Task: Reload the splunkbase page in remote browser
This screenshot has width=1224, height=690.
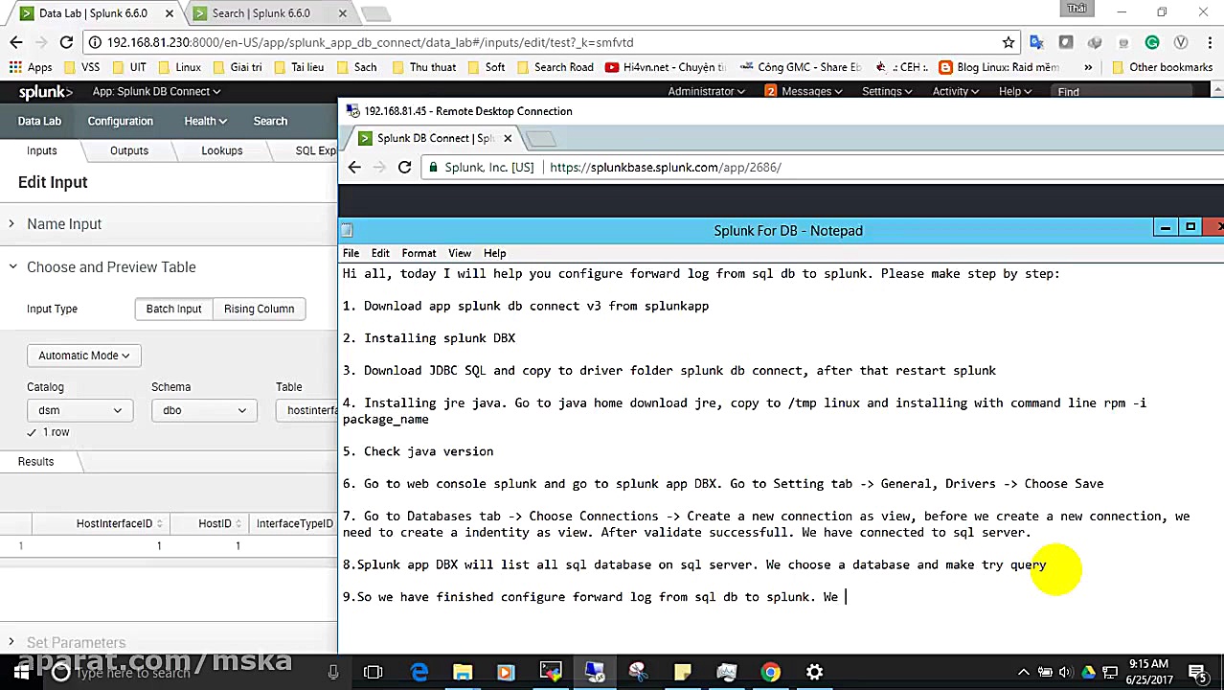Action: pyautogui.click(x=404, y=167)
